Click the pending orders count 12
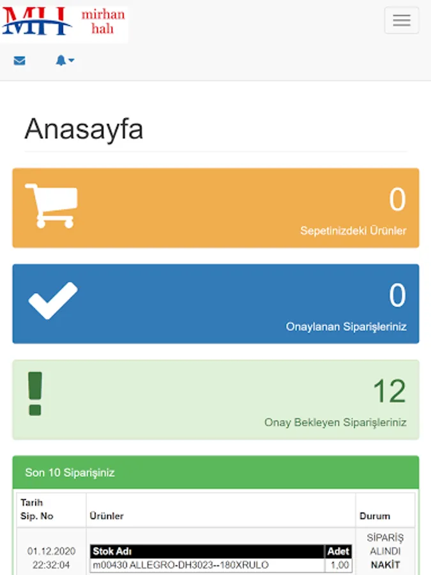 pos(389,391)
